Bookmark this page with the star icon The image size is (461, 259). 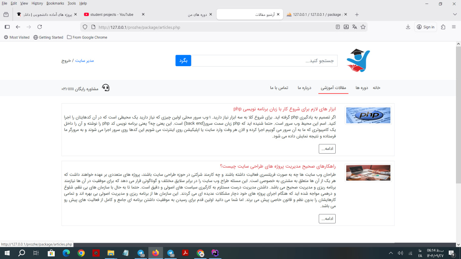point(363,27)
